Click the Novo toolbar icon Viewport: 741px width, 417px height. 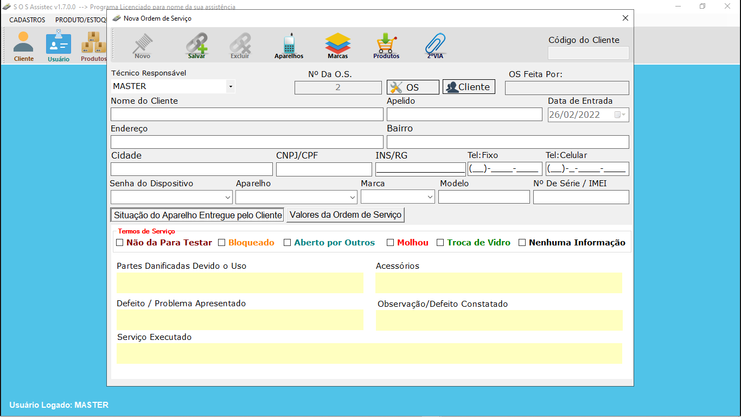coord(143,45)
